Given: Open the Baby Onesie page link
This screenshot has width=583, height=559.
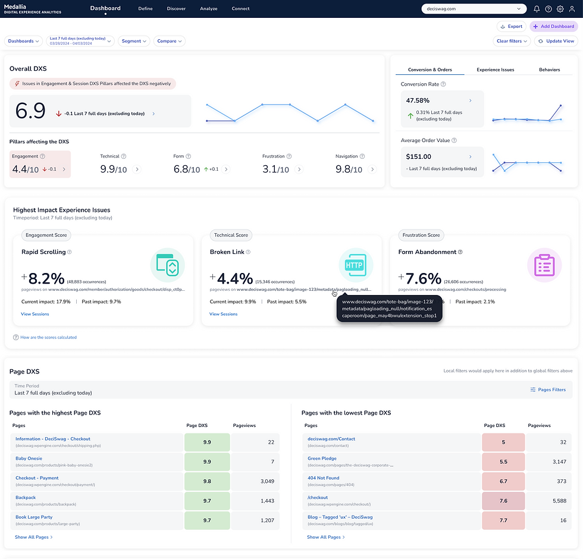Looking at the screenshot, I should point(29,458).
